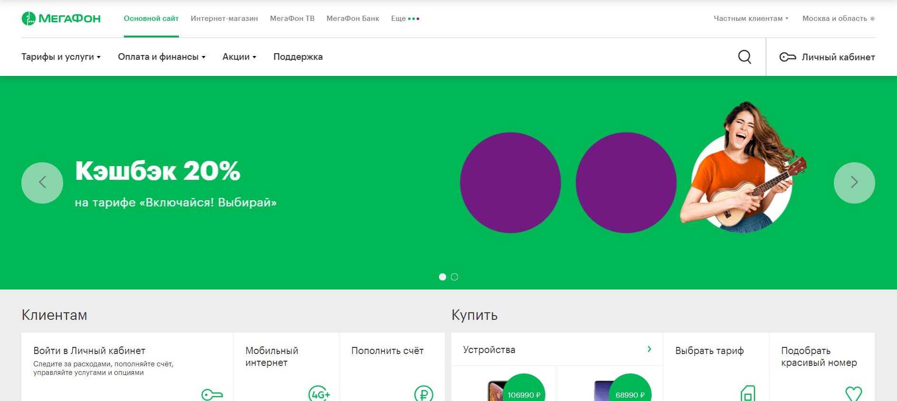Switch to the МегаФон Банк tab
Viewport: 897px width, 401px height.
pos(353,19)
